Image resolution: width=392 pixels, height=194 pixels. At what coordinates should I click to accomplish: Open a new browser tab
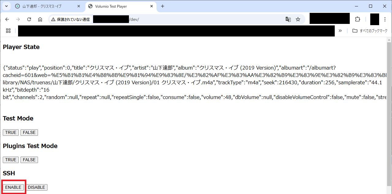tap(163, 6)
